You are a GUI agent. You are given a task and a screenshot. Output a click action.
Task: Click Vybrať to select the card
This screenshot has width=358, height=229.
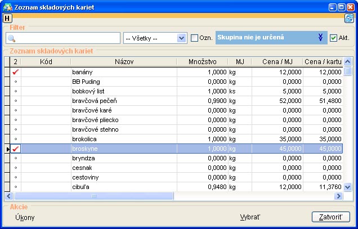pos(250,217)
